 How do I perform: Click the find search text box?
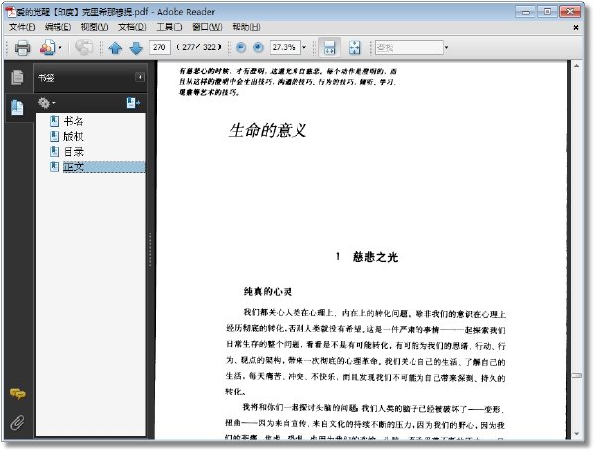tap(409, 47)
